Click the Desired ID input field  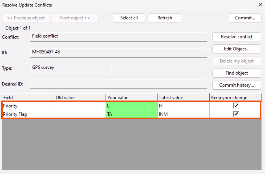[118, 84]
